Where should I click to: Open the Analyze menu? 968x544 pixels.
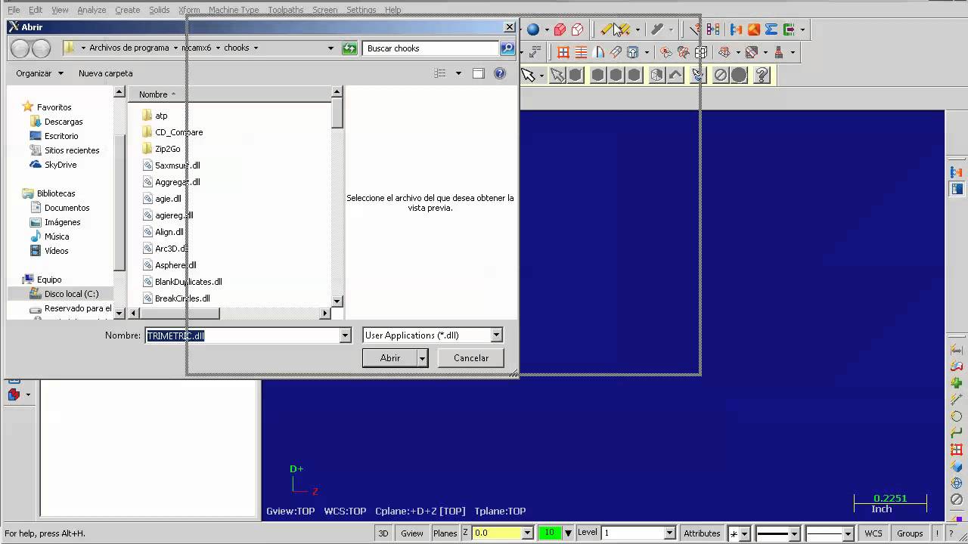(x=92, y=10)
